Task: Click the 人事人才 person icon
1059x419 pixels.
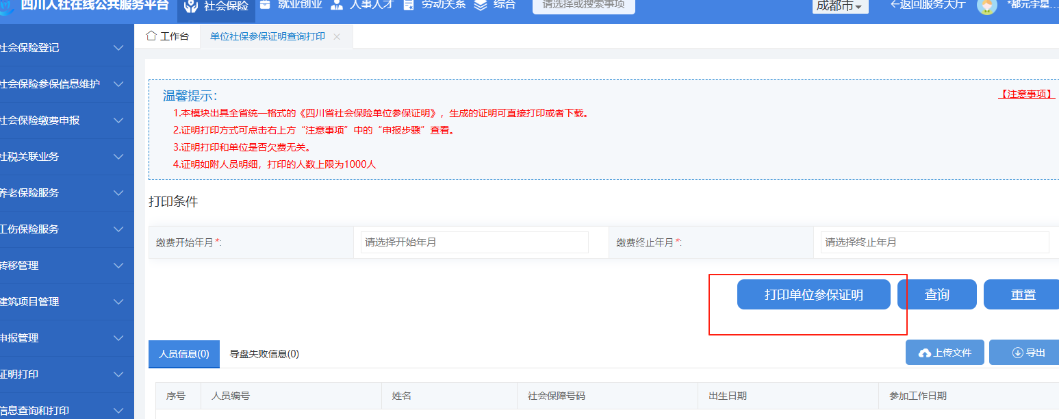Action: coord(336,5)
